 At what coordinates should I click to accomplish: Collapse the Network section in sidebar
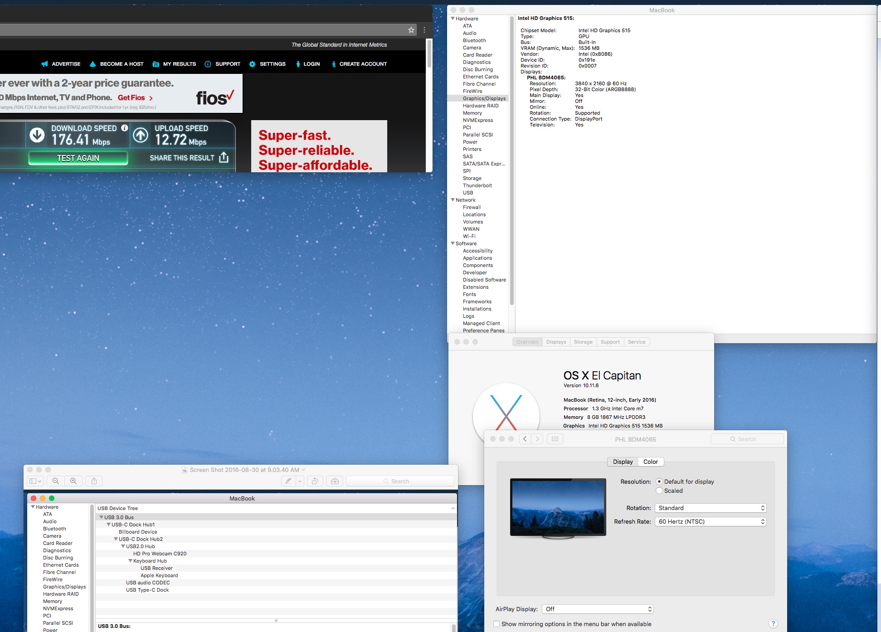tap(453, 200)
